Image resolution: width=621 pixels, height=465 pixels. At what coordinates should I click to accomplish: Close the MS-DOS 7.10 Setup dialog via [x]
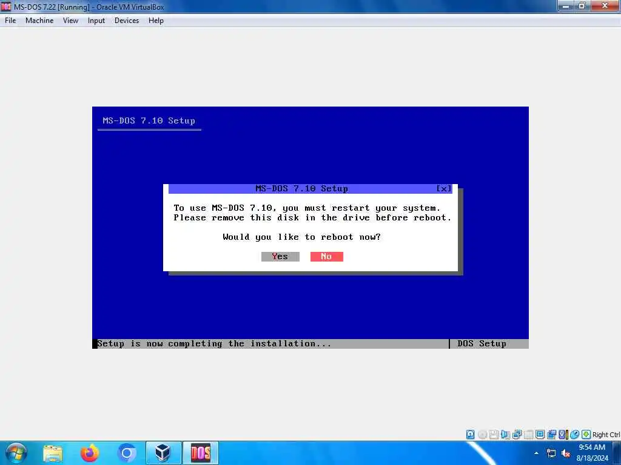coord(443,189)
